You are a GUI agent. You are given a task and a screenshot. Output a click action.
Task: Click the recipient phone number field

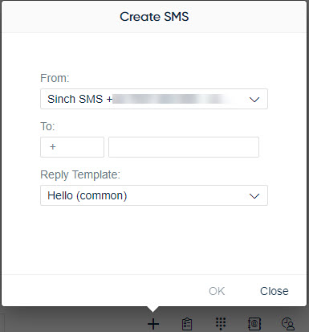pyautogui.click(x=184, y=147)
